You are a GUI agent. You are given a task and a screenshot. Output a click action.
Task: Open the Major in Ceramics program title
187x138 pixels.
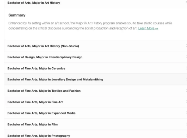coord(36,69)
